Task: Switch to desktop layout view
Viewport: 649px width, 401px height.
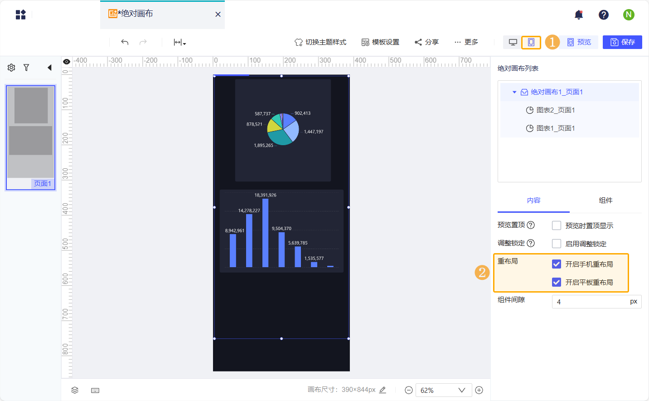Action: click(x=513, y=42)
